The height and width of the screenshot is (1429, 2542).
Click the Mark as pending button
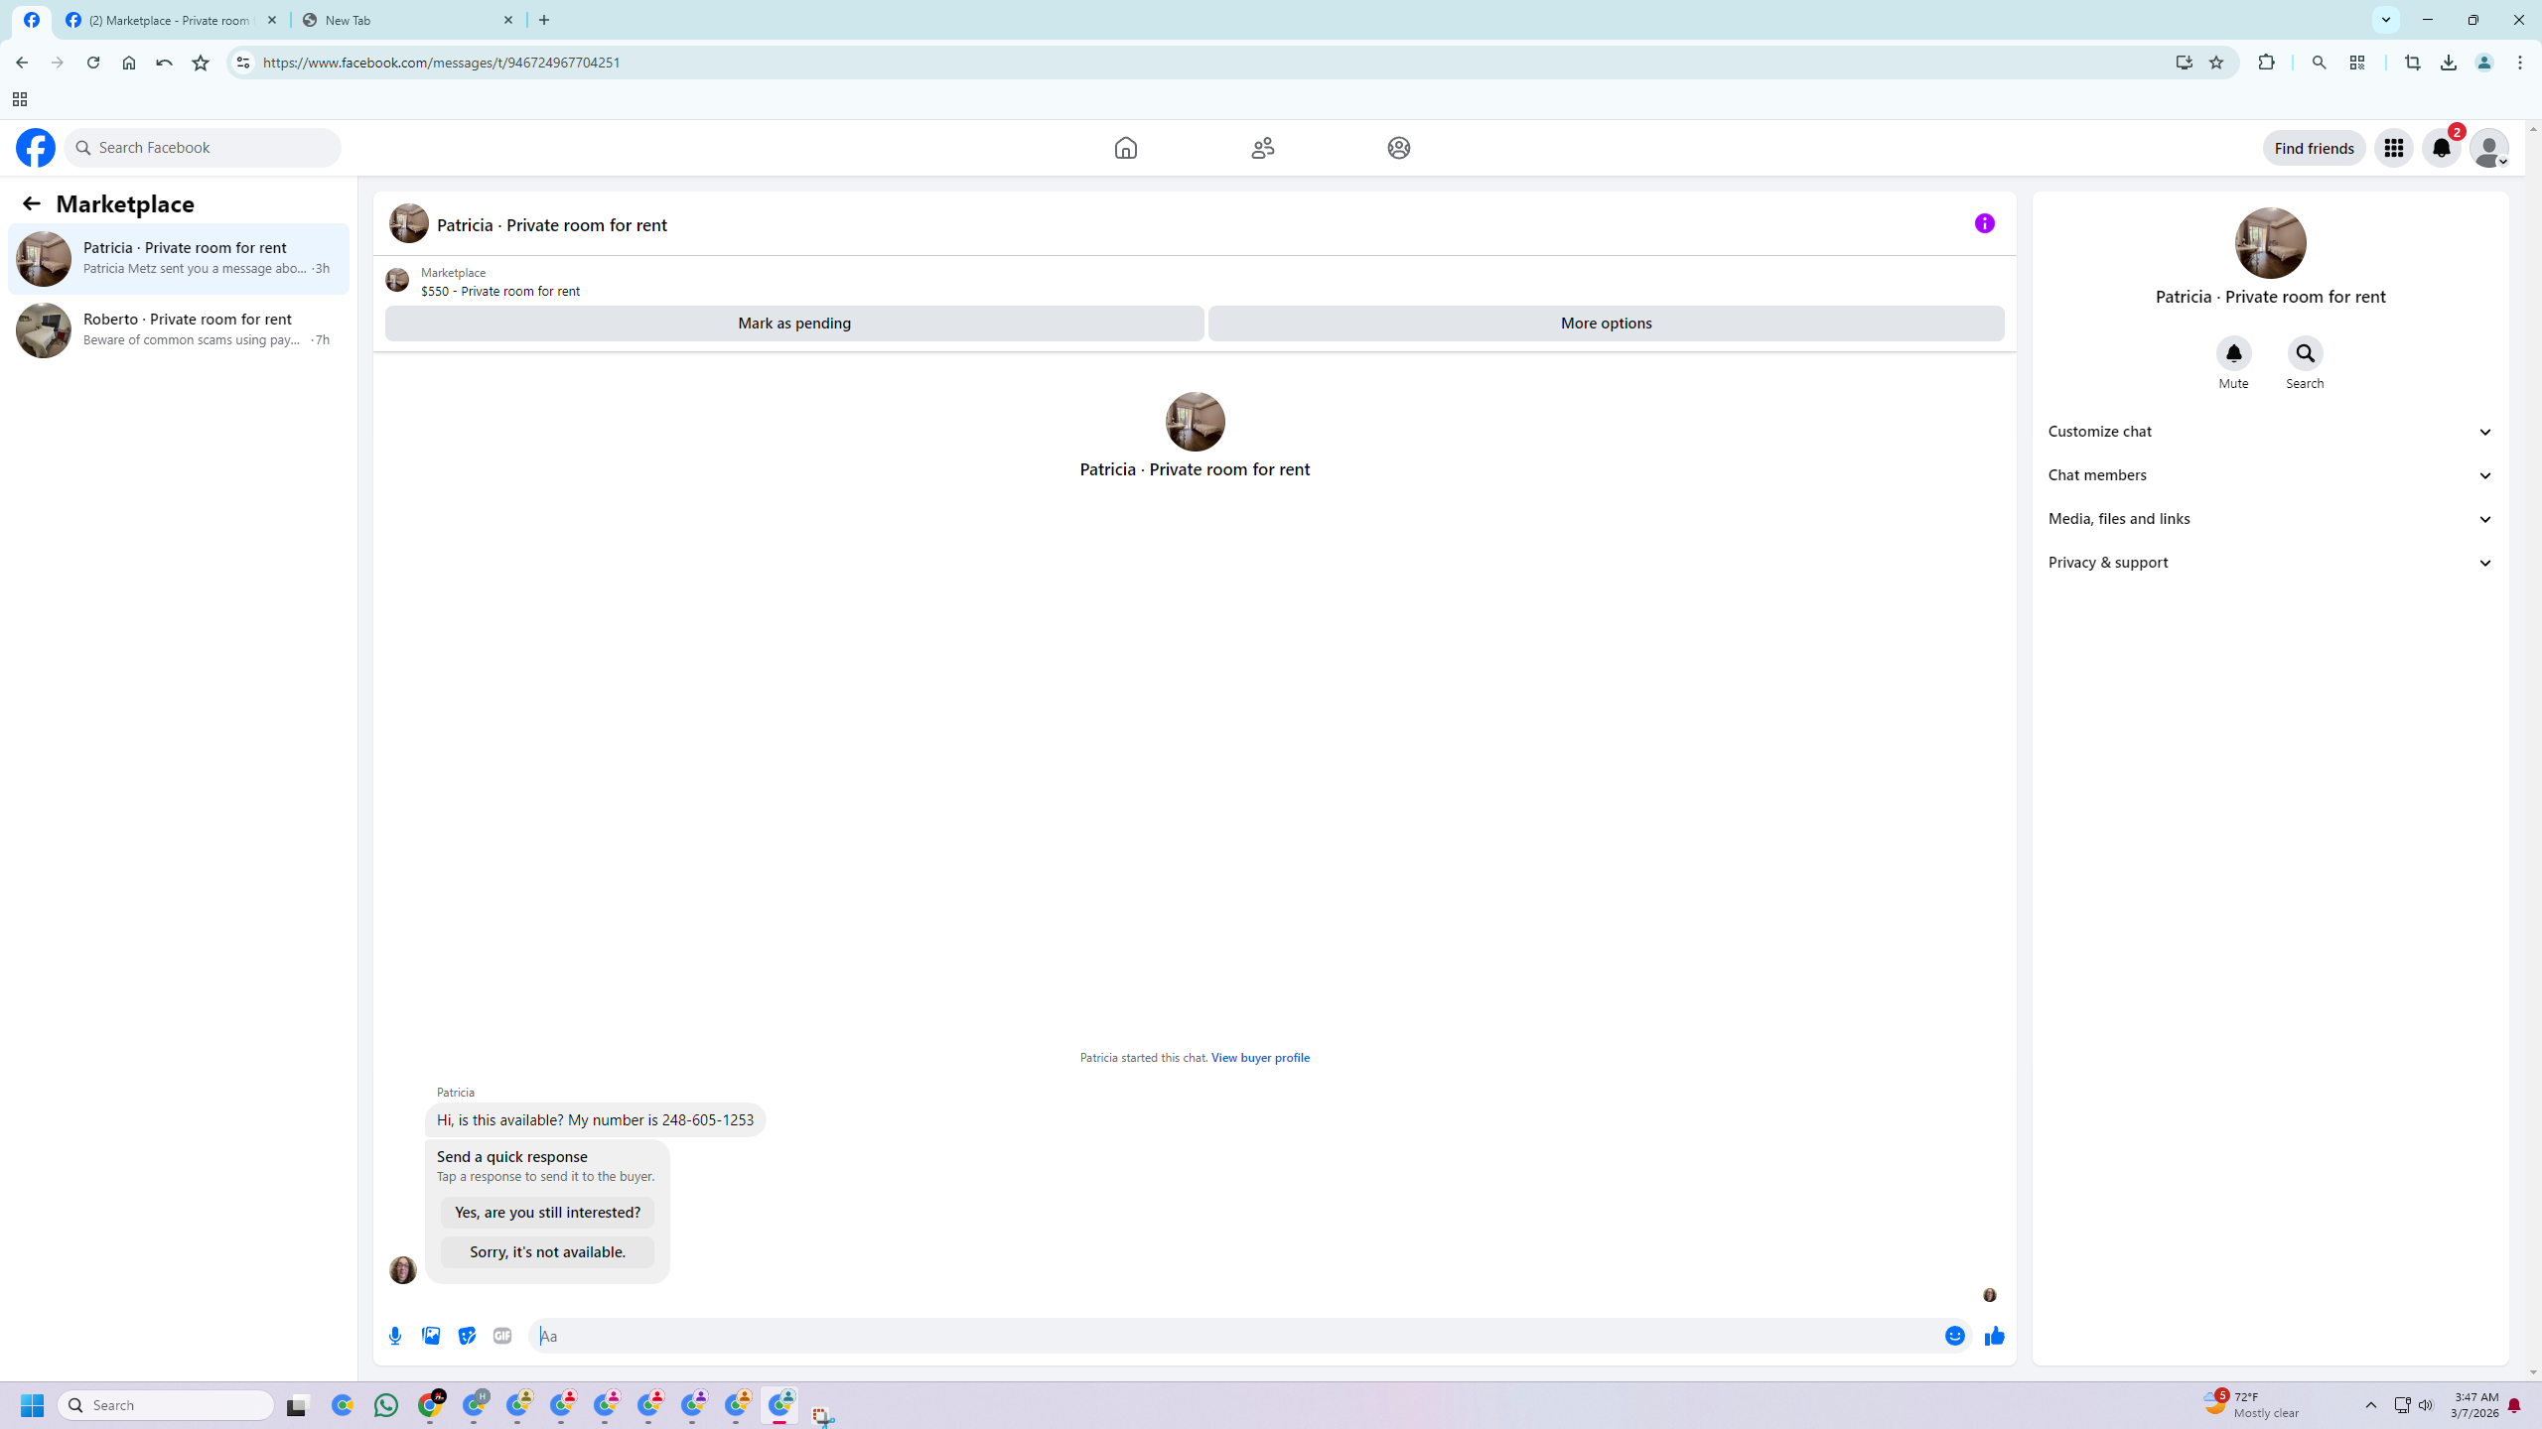click(x=793, y=324)
